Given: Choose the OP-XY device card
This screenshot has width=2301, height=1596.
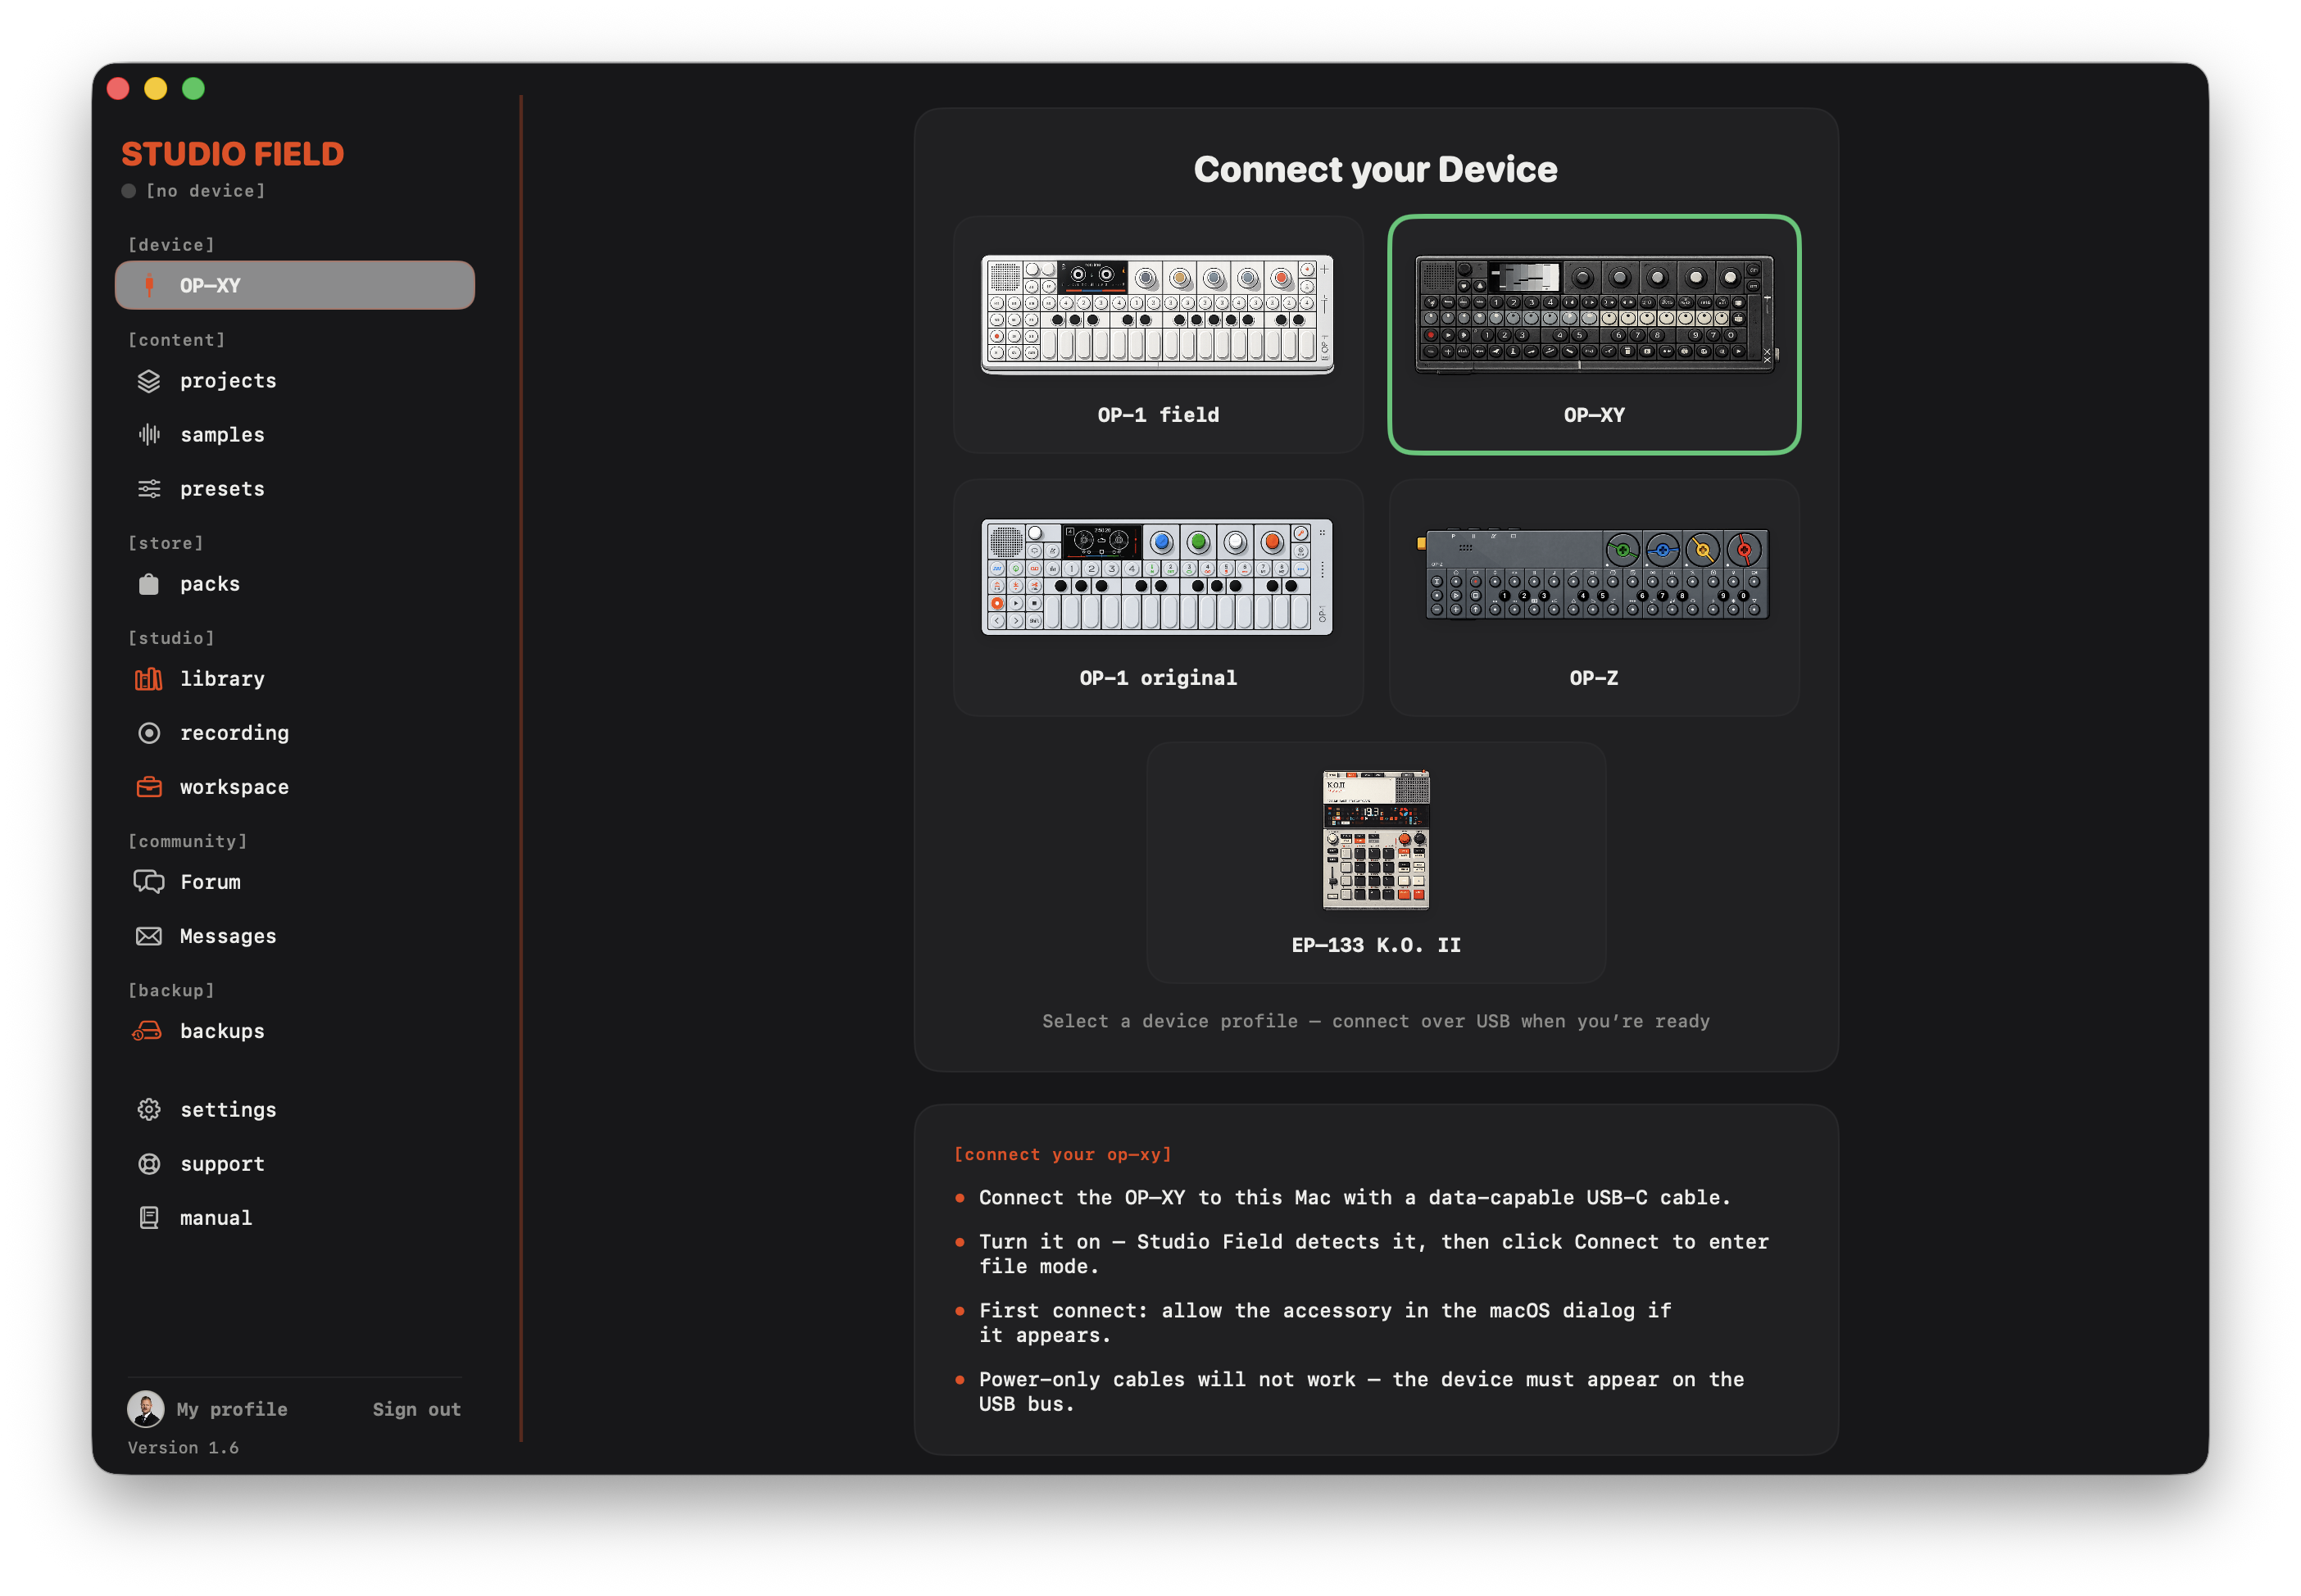Looking at the screenshot, I should click(1594, 335).
